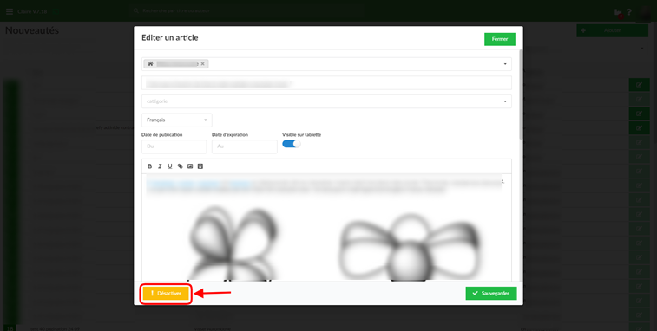Toggle bold formatting in the editor
Viewport: 657px width, 331px height.
149,166
